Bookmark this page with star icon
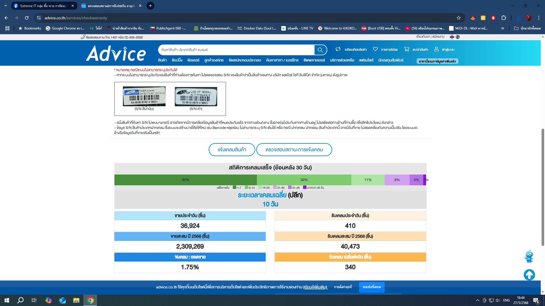 tap(458, 18)
